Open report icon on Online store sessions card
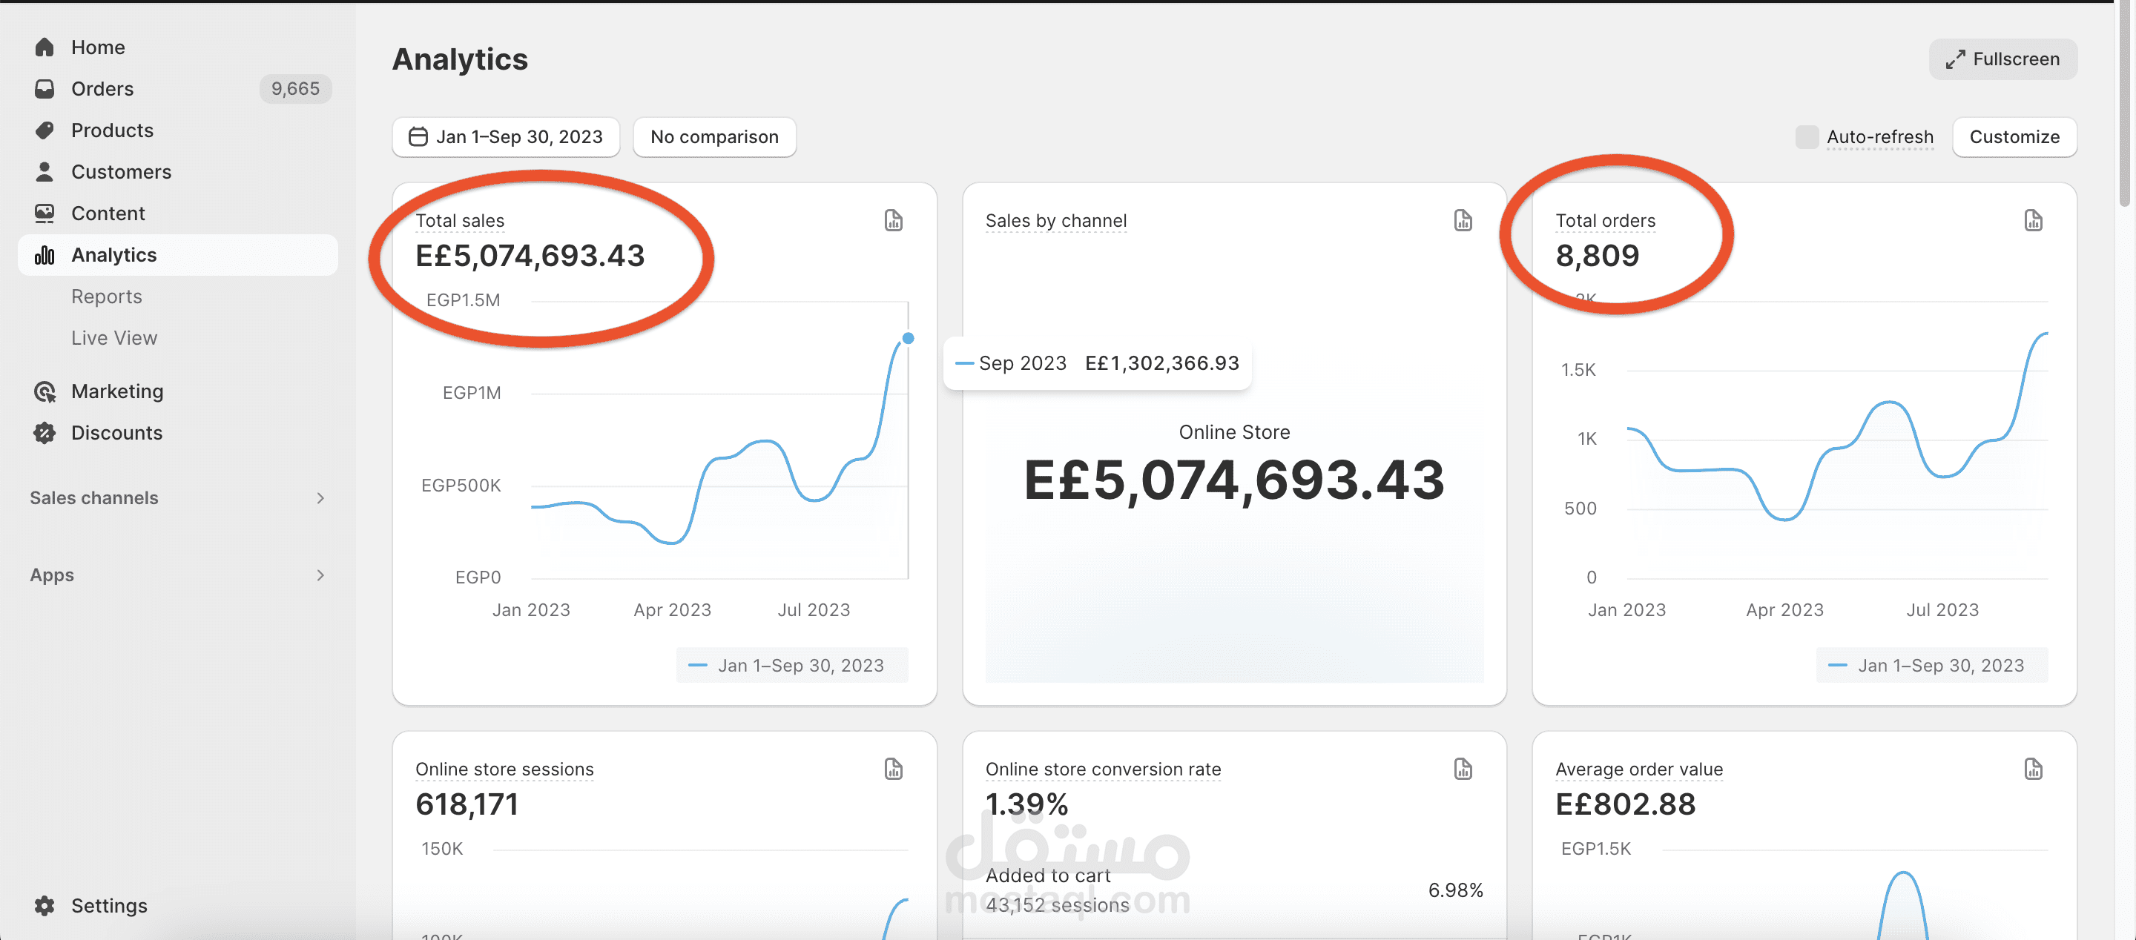Screen dimensions: 2136x940 [893, 769]
